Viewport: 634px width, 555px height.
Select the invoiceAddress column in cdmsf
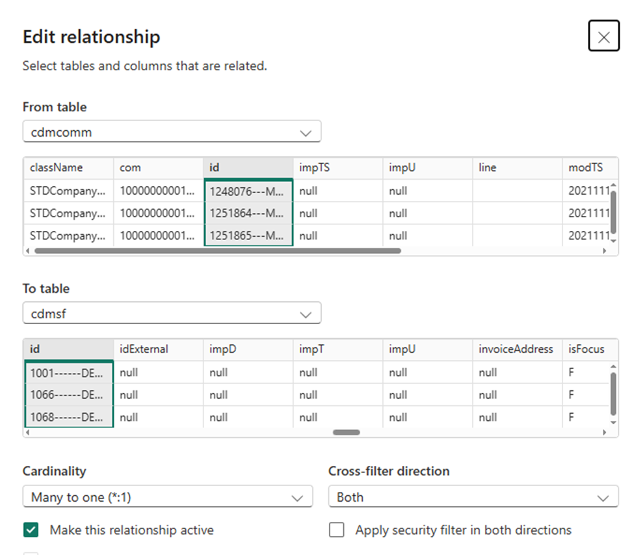[x=518, y=349]
